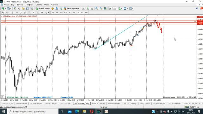Switch to EURUSD.a,H1 chart tab
The image size is (203, 114).
8,104
